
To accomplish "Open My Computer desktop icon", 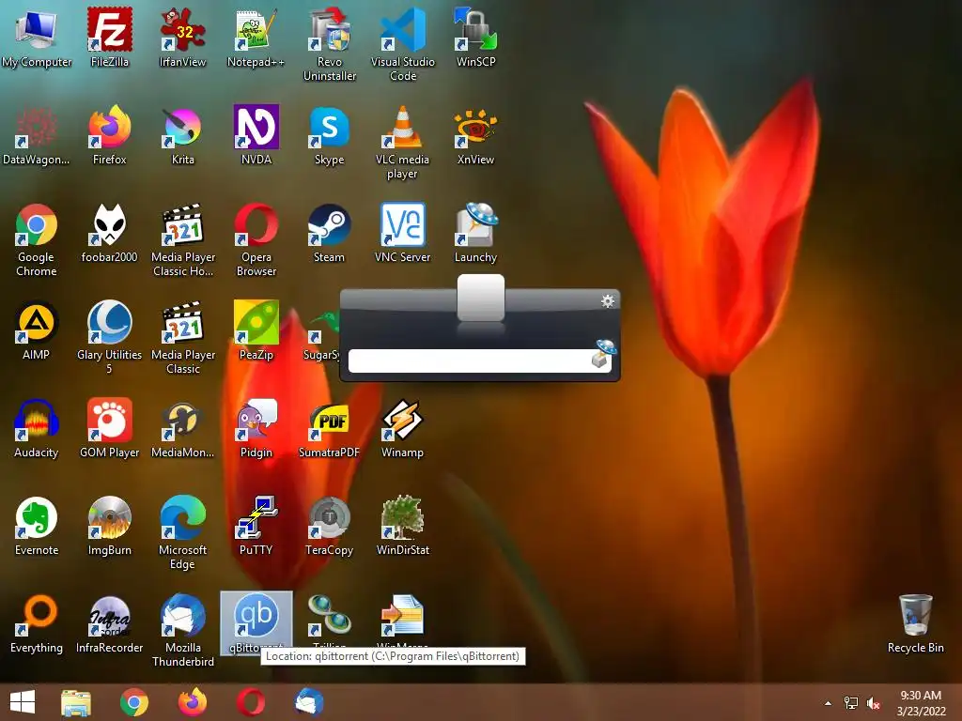I will tap(37, 38).
